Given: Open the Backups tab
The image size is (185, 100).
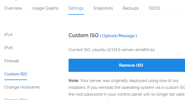Looking at the screenshot, I should 131,8.
